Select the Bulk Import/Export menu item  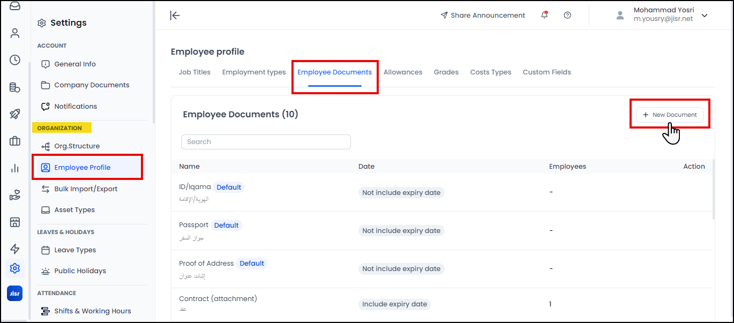point(83,189)
